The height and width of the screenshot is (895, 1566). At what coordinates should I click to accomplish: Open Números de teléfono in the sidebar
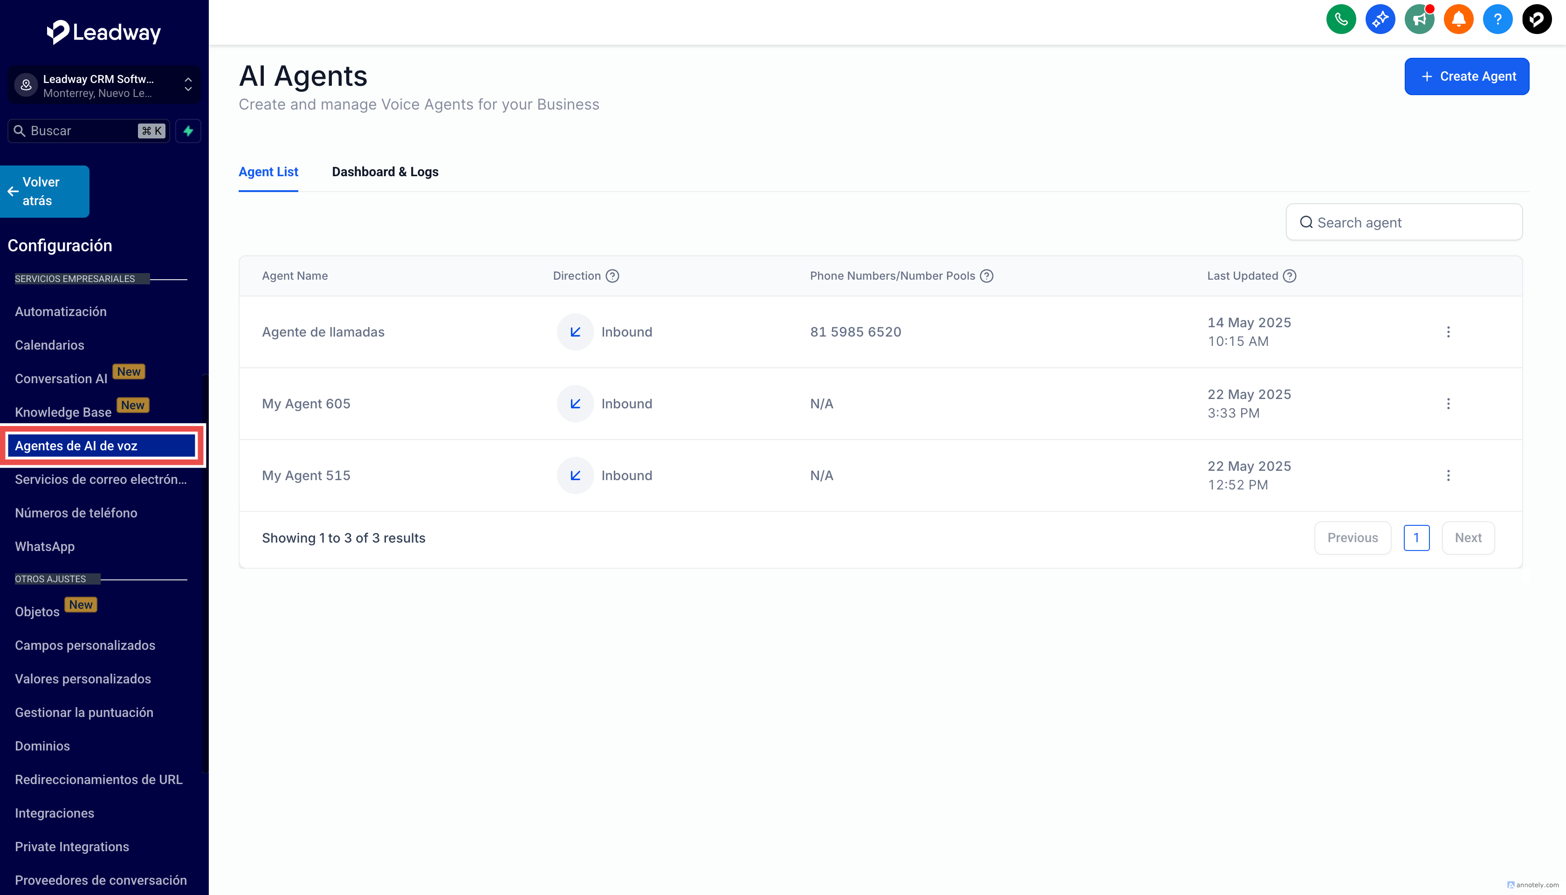tap(76, 513)
